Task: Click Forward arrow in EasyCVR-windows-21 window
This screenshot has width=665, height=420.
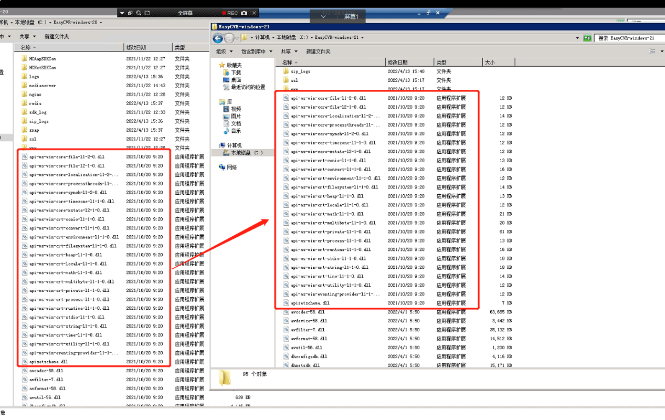Action: 229,38
